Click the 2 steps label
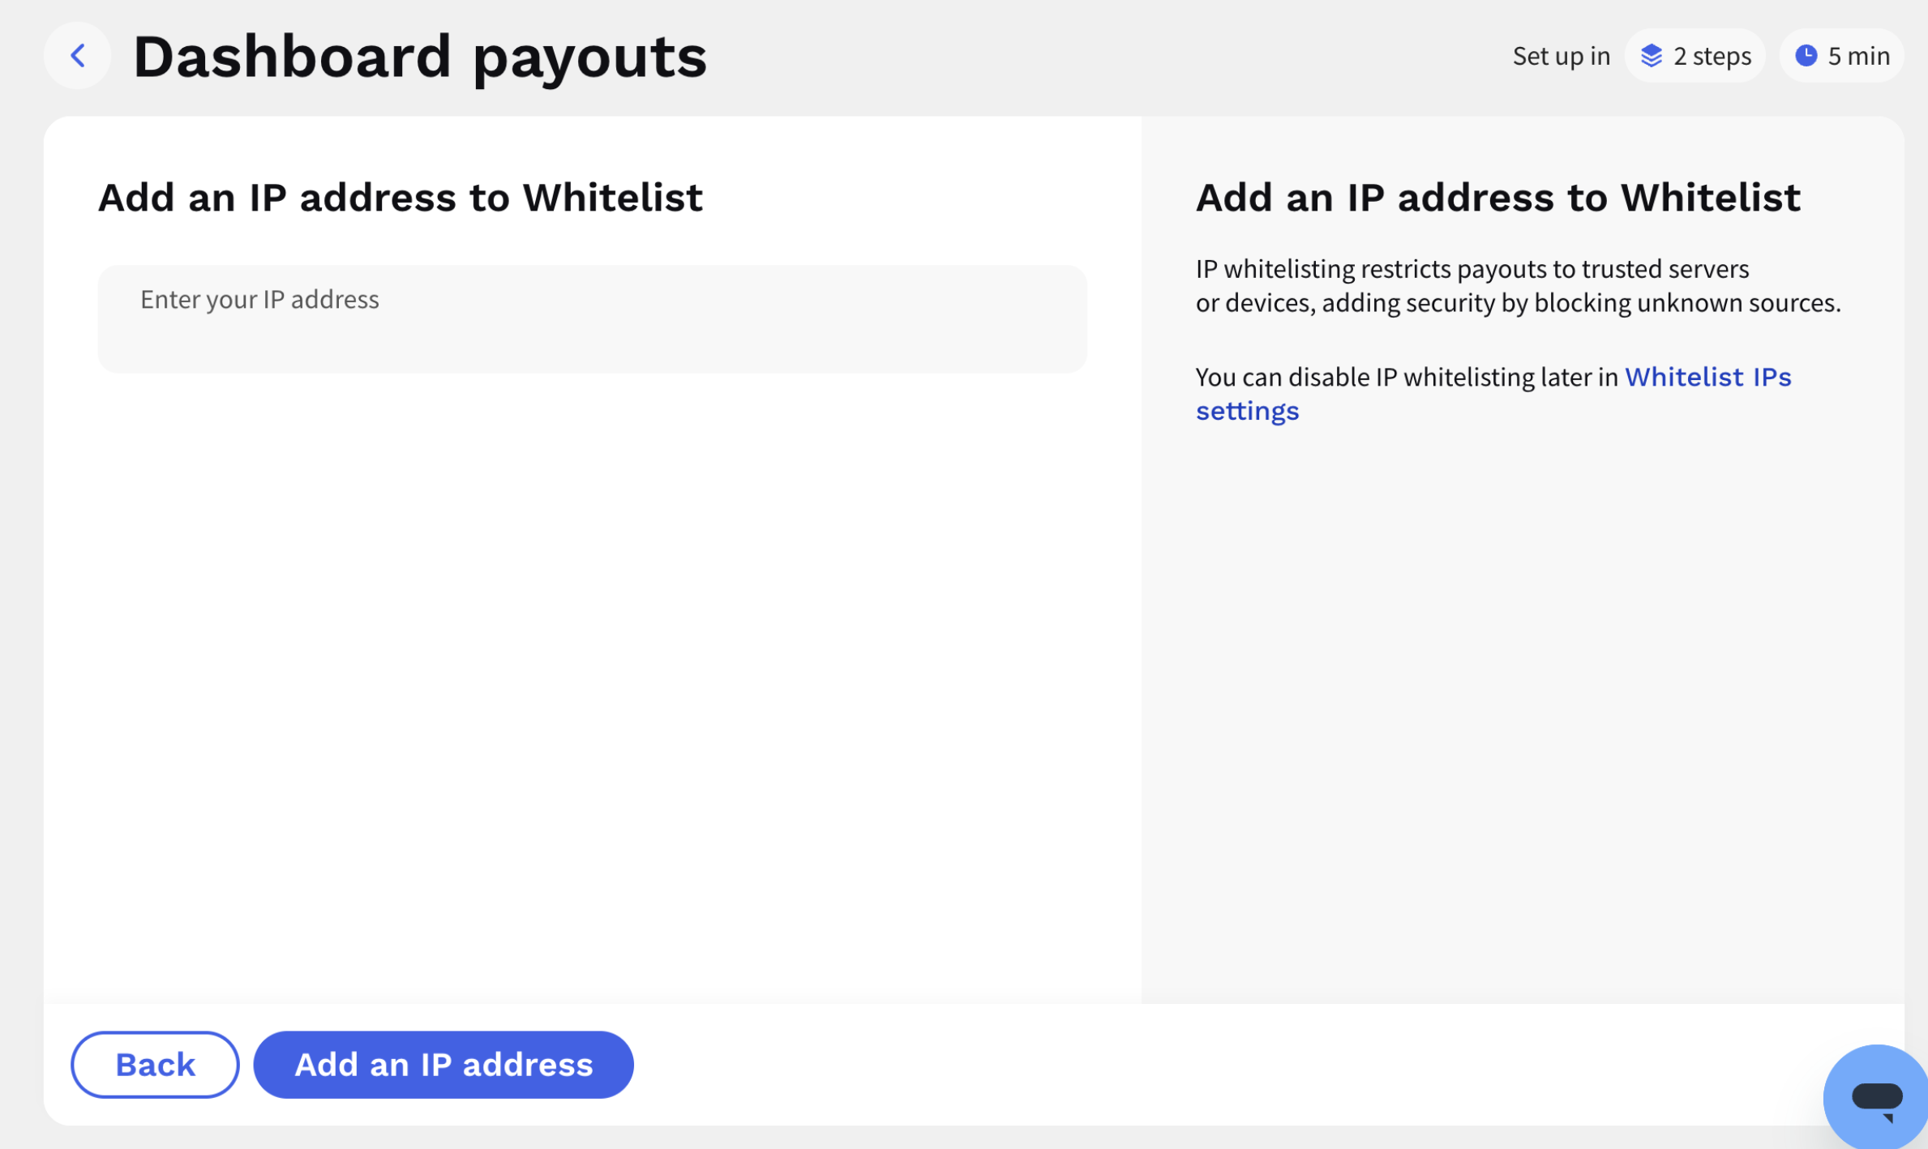This screenshot has width=1928, height=1149. pos(1712,56)
